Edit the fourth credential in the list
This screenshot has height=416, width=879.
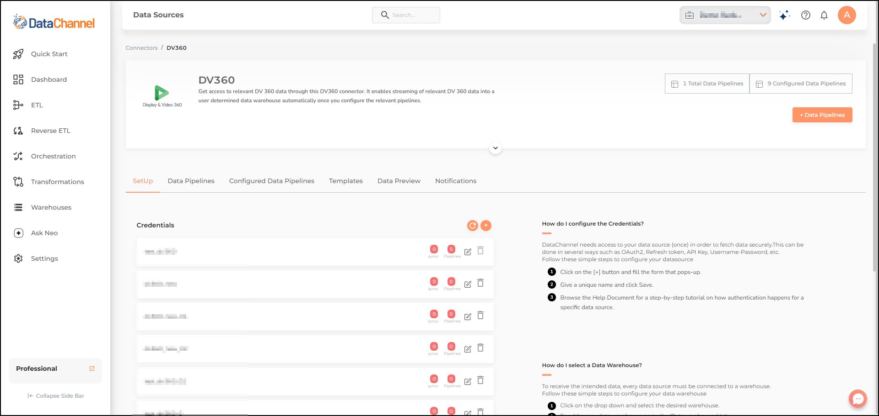(x=468, y=349)
